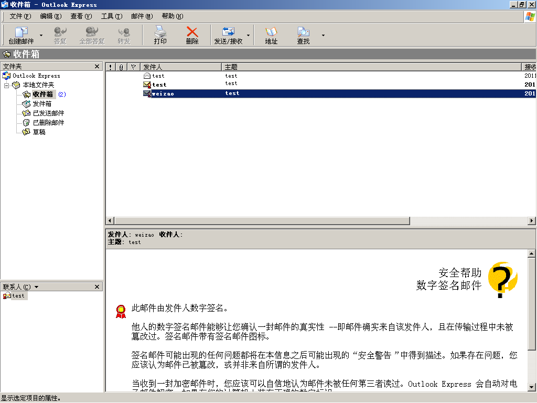Image resolution: width=537 pixels, height=403 pixels.
Task: Open the Create Mail dropdown arrow
Action: (x=41, y=35)
